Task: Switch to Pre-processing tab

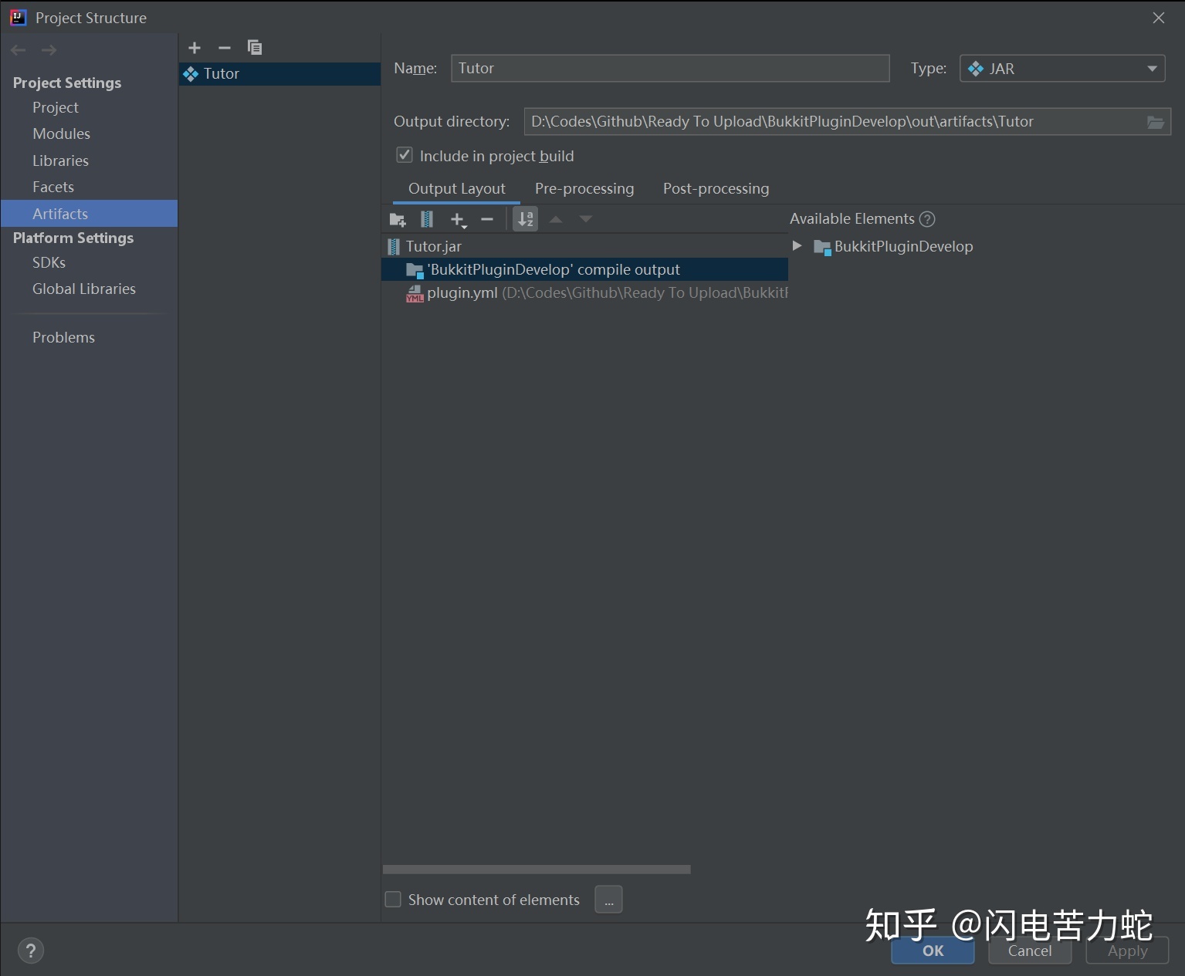Action: click(x=584, y=189)
